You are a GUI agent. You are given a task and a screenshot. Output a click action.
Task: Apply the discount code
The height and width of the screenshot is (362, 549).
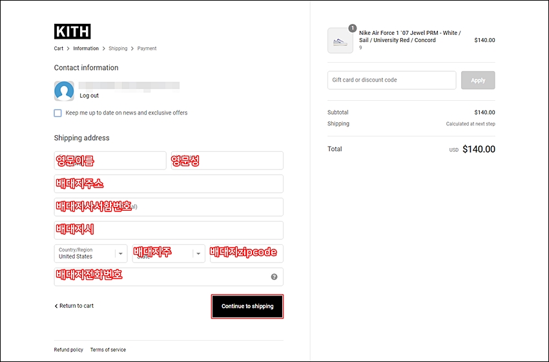(x=478, y=80)
